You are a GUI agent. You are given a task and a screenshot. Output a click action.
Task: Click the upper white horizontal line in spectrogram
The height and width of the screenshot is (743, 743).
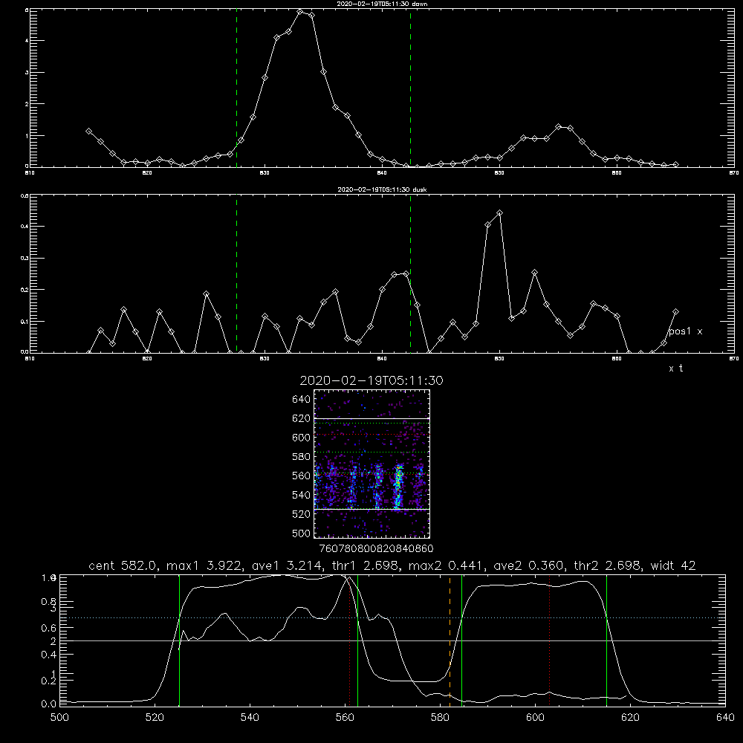(371, 419)
